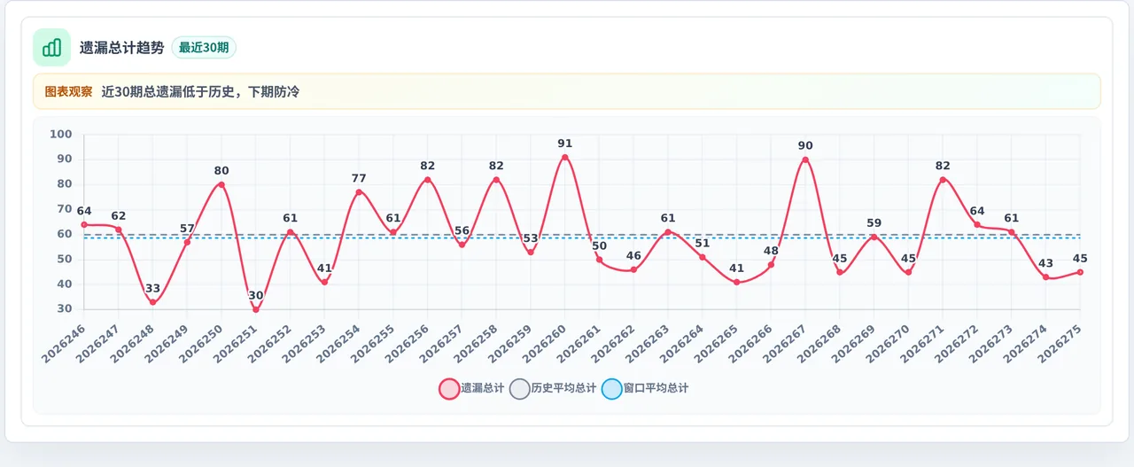Click y-axis value 100
The height and width of the screenshot is (467, 1134).
point(61,135)
